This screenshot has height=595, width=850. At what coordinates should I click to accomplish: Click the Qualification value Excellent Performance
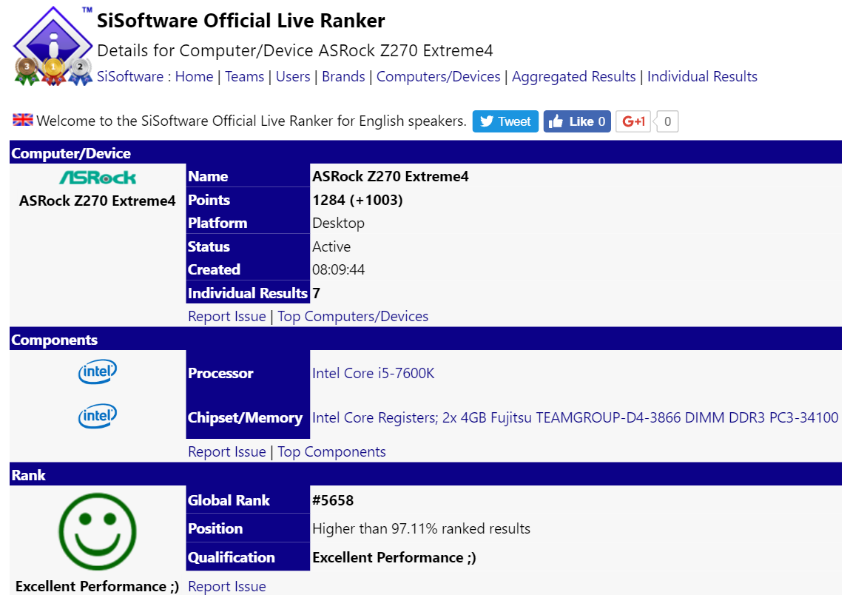pos(394,557)
